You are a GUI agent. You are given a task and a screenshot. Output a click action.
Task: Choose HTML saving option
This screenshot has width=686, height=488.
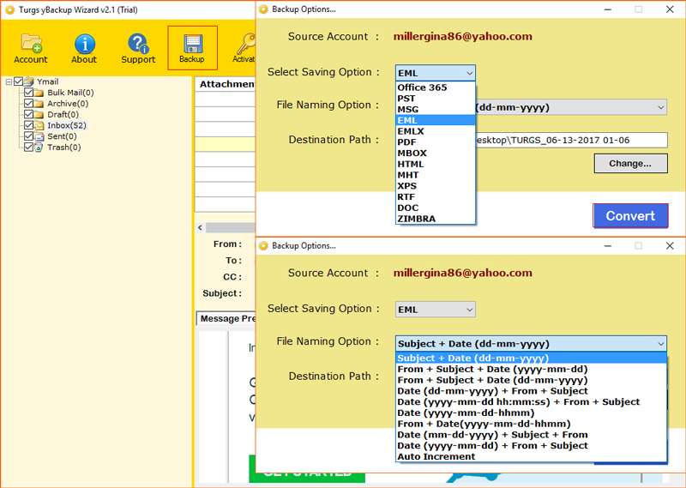tap(436, 164)
